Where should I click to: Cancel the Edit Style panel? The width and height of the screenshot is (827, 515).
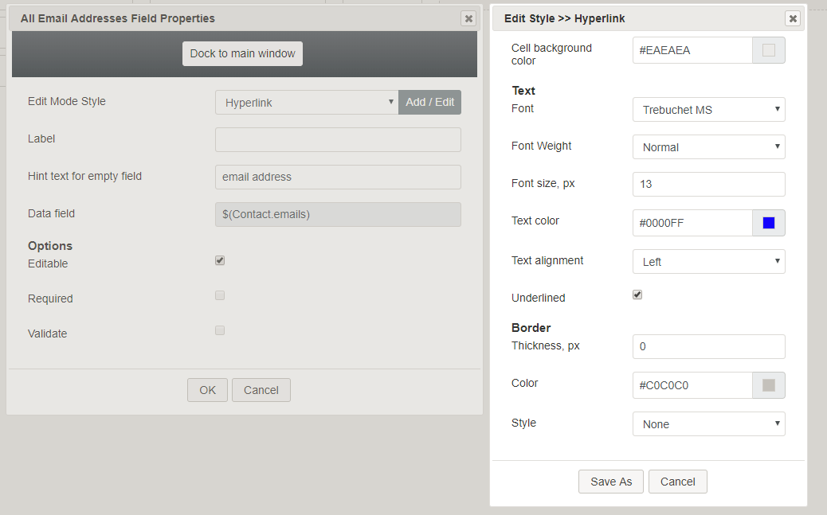678,482
